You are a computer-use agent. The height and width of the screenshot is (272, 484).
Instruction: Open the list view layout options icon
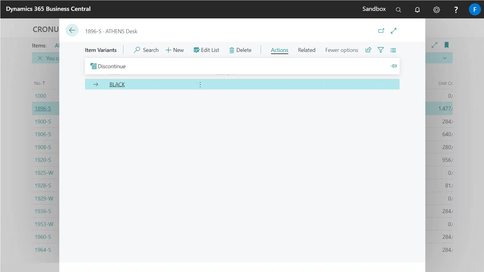(x=393, y=50)
